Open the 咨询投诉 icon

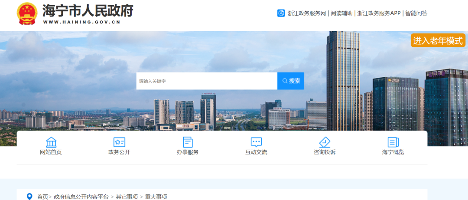pyautogui.click(x=325, y=142)
